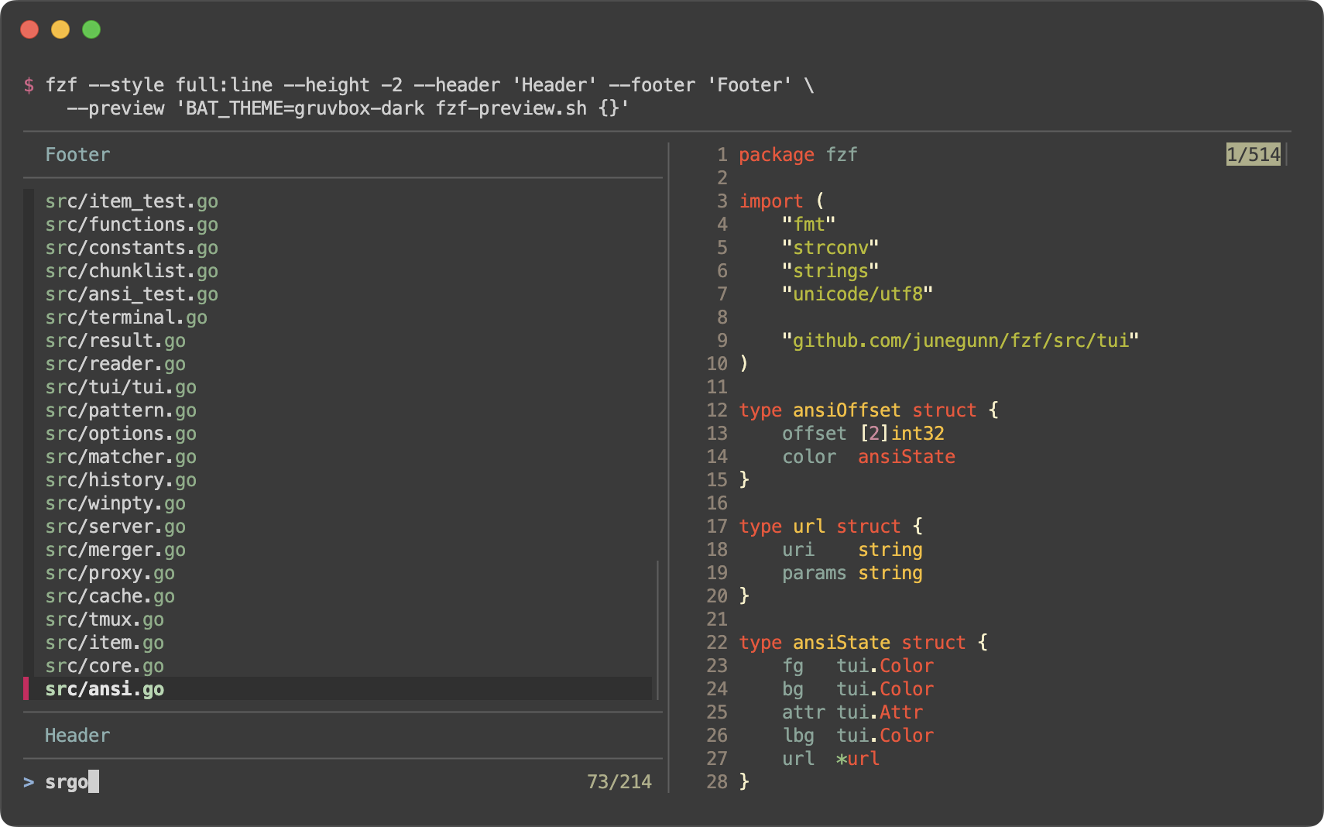Image resolution: width=1324 pixels, height=827 pixels.
Task: Click the 'package fzf' preview line
Action: pos(798,155)
